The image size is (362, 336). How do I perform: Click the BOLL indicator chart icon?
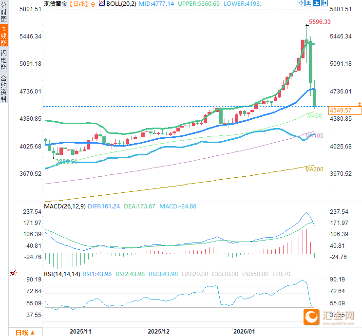[x=101, y=3]
